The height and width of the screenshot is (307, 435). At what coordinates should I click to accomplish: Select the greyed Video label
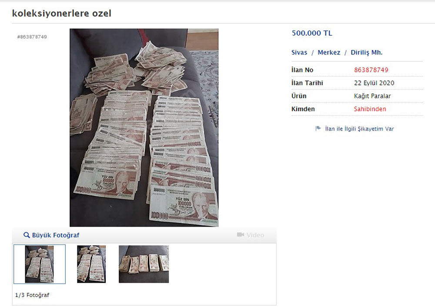(x=255, y=235)
